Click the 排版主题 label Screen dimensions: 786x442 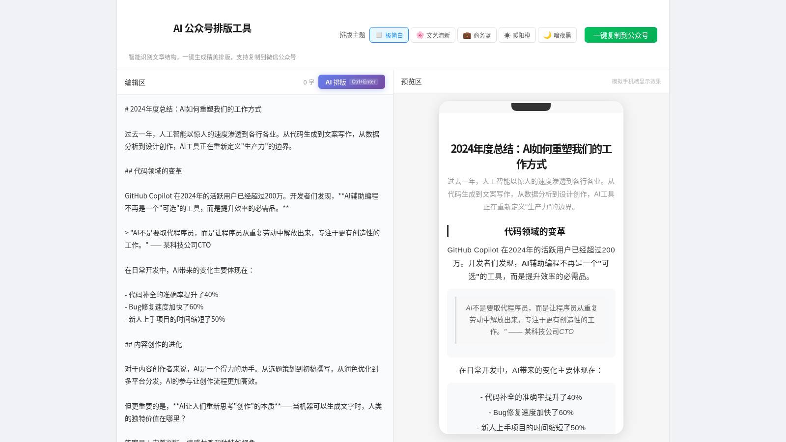pyautogui.click(x=352, y=35)
